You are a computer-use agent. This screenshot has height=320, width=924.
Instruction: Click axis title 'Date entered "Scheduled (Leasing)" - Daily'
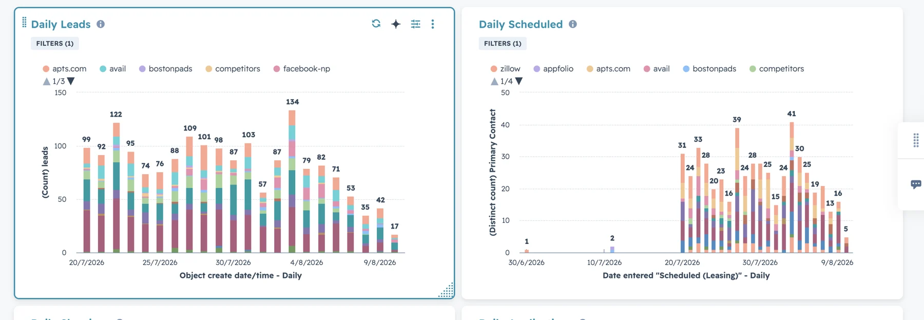pos(686,275)
